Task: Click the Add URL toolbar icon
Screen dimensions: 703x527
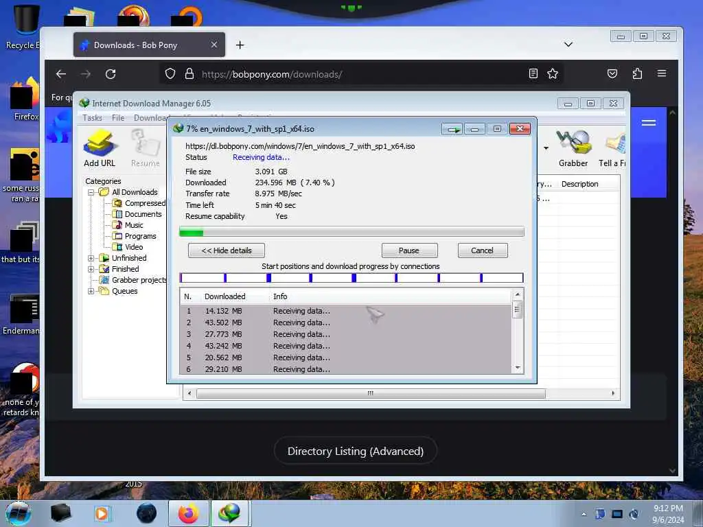Action: click(x=100, y=148)
